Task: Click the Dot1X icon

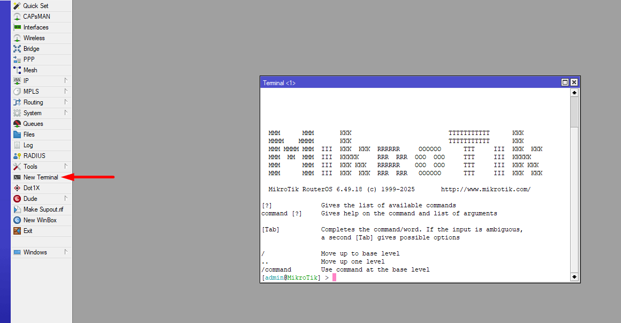Action: [x=17, y=188]
